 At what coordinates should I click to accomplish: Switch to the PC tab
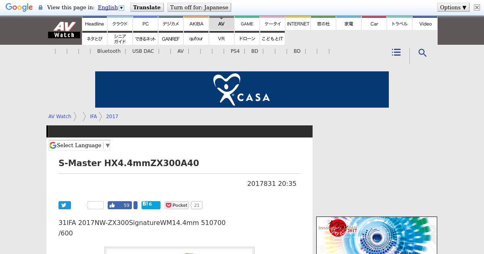pyautogui.click(x=145, y=24)
